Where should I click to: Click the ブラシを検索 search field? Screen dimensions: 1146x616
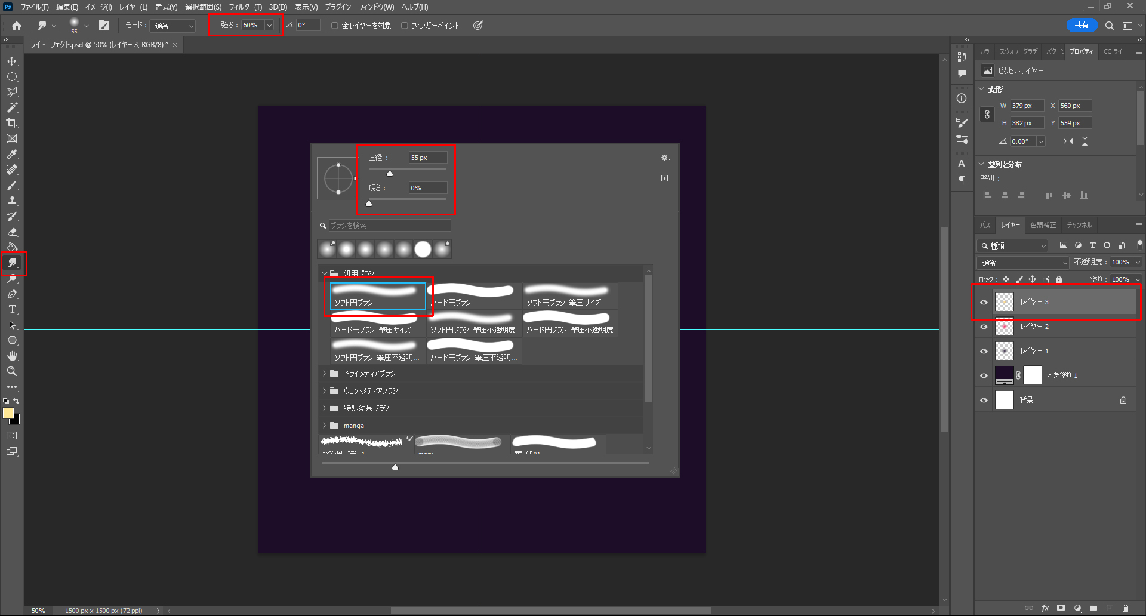pos(390,225)
